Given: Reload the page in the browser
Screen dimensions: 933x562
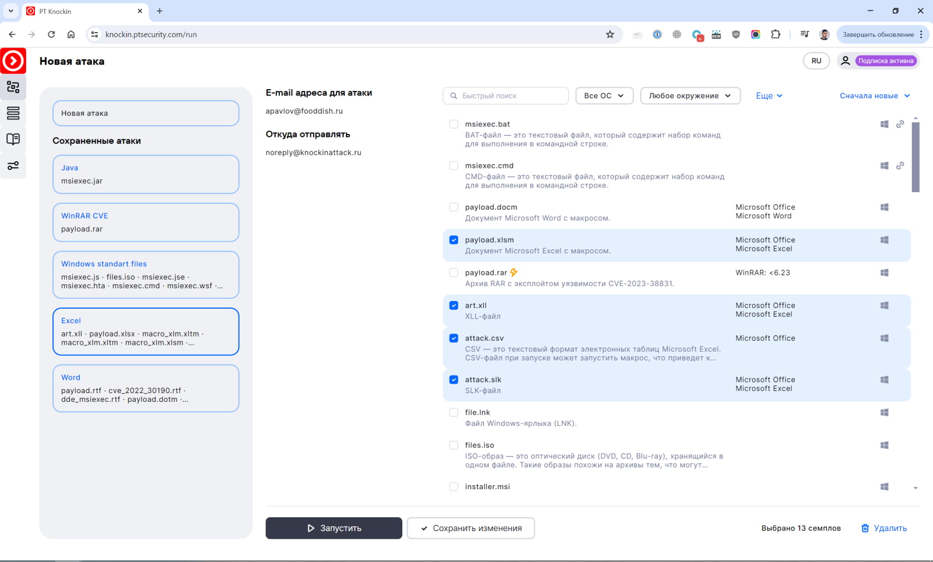Looking at the screenshot, I should [x=51, y=34].
